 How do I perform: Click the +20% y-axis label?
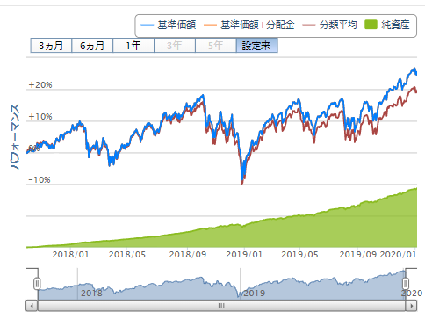click(x=40, y=85)
